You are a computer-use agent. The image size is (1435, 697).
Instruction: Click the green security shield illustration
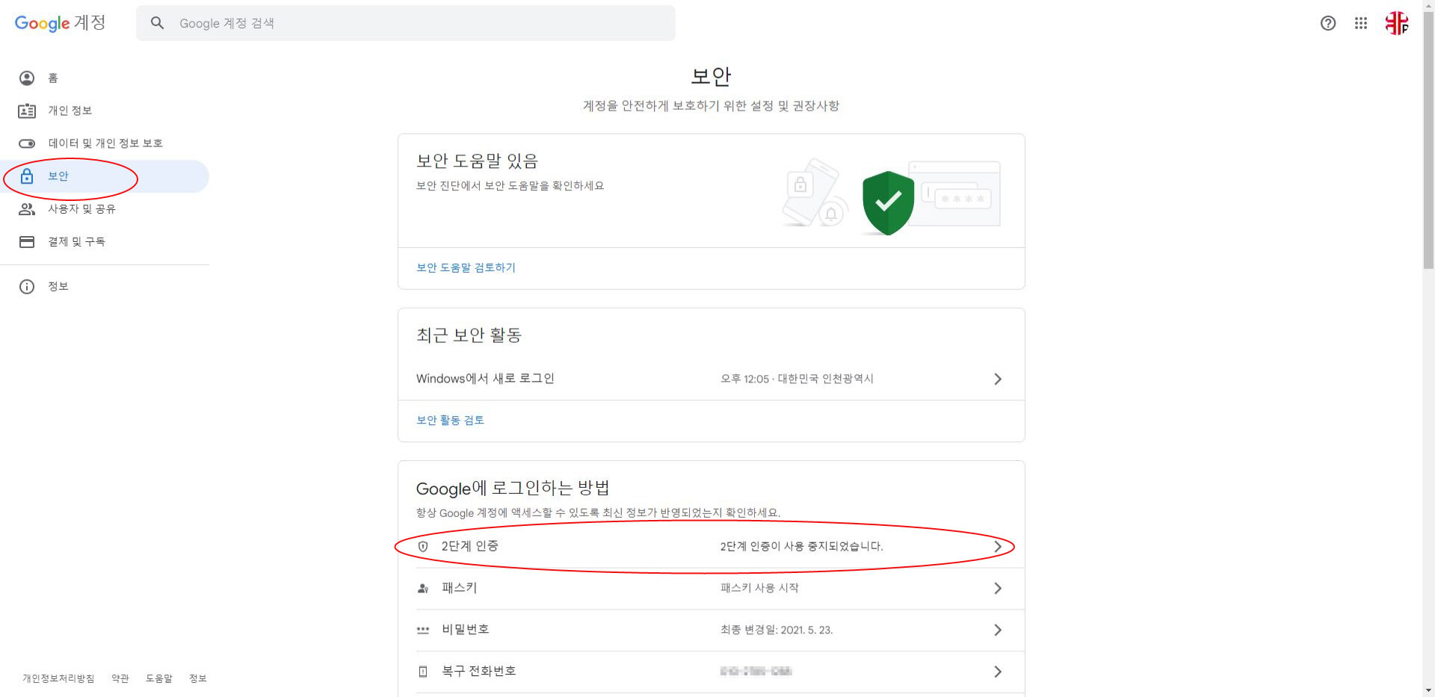[888, 202]
